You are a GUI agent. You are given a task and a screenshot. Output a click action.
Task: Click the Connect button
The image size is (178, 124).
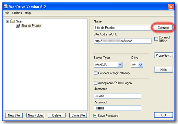click(x=163, y=27)
